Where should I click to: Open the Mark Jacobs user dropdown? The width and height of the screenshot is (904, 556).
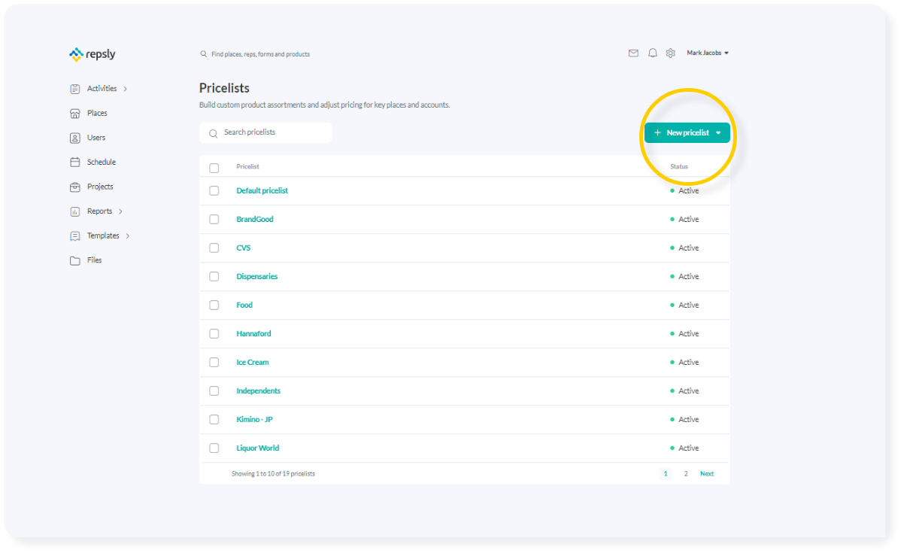[708, 53]
